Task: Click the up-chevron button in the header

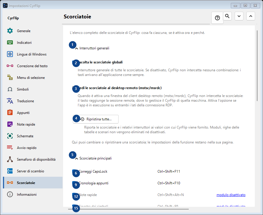Action: coord(251,16)
